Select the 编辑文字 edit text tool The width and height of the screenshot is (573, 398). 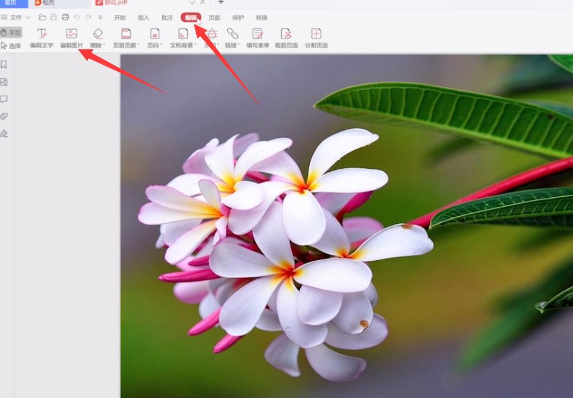click(x=42, y=39)
